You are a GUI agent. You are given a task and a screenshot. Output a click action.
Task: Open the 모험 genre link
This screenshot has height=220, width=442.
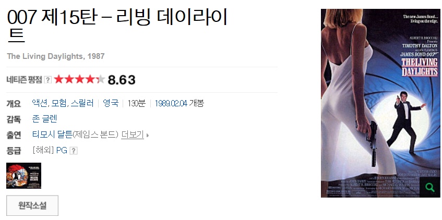(x=59, y=103)
